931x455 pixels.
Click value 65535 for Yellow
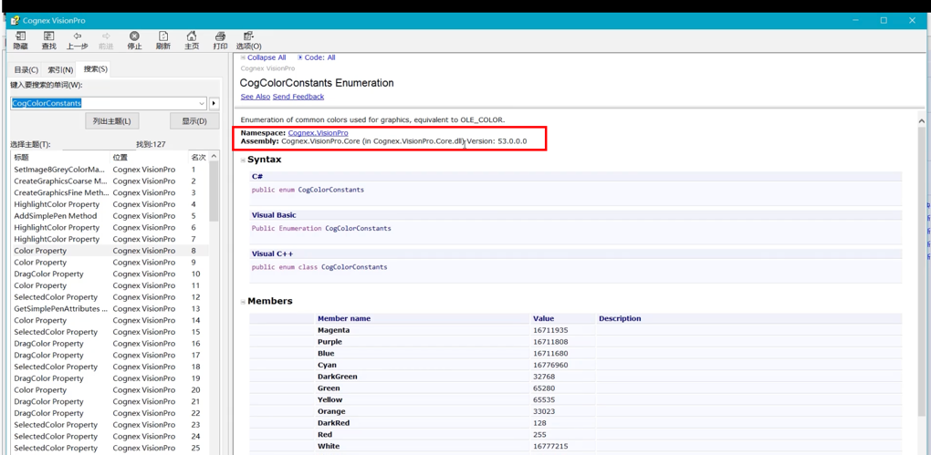[x=543, y=399]
